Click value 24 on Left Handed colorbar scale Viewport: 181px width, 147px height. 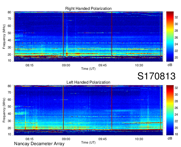[176, 115]
